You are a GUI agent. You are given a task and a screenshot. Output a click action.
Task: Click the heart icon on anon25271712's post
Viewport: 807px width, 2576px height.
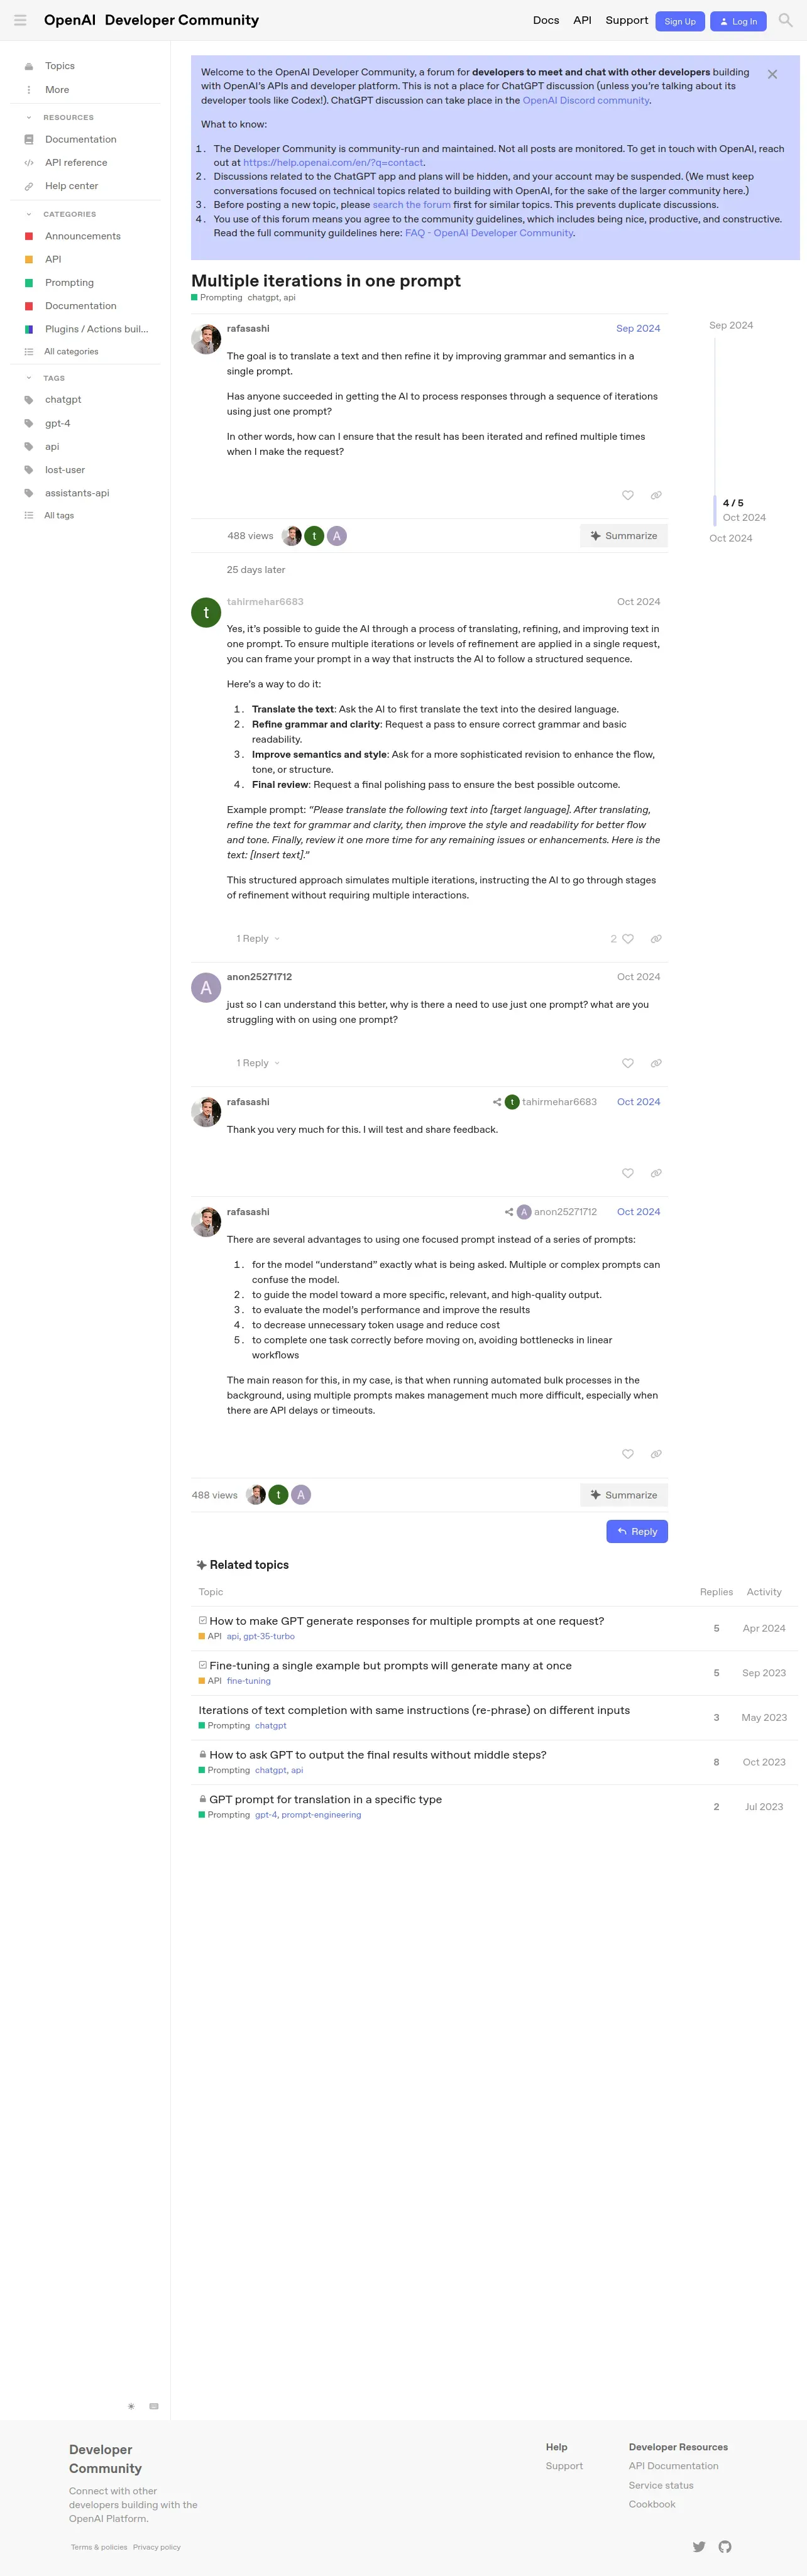(628, 1063)
